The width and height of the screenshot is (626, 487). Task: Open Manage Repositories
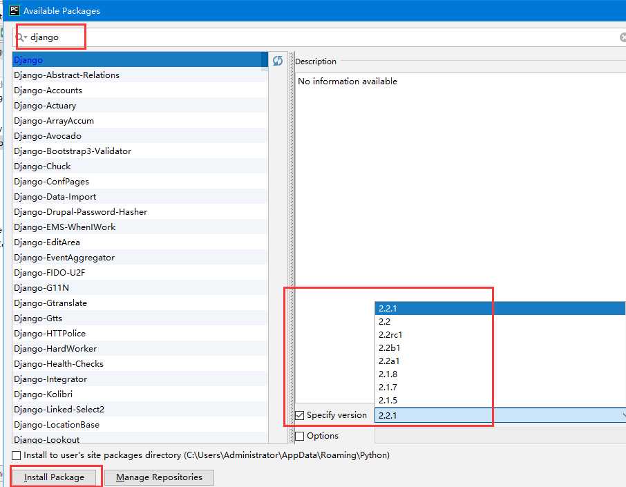(x=159, y=477)
